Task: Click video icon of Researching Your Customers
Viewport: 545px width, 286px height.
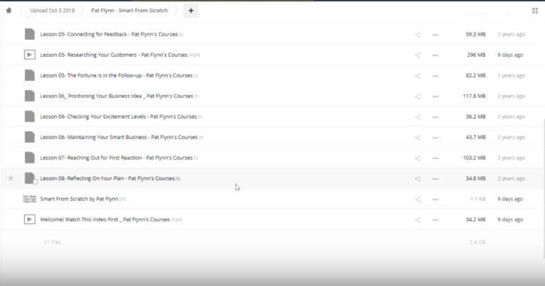Action: [30, 55]
